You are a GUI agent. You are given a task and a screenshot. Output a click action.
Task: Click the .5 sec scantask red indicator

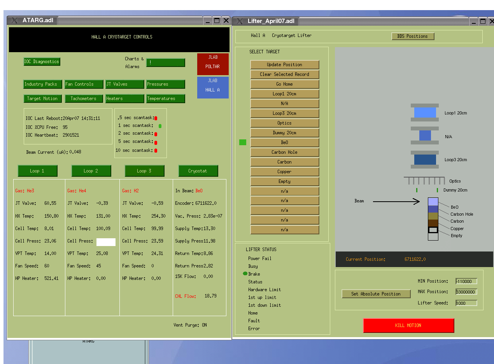[x=156, y=118]
